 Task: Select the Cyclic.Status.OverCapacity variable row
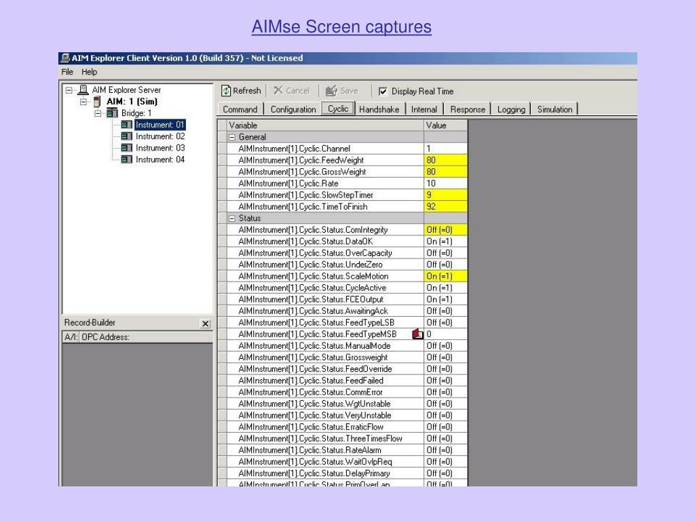342,253
